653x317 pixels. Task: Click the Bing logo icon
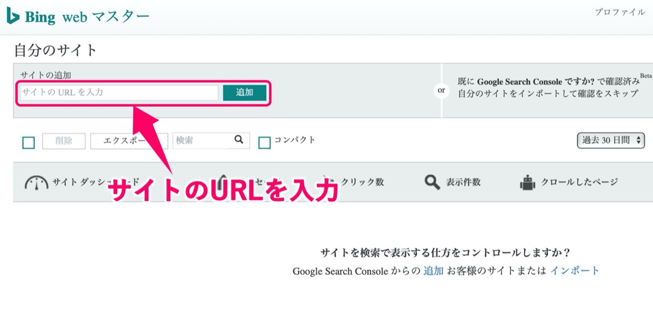[13, 16]
